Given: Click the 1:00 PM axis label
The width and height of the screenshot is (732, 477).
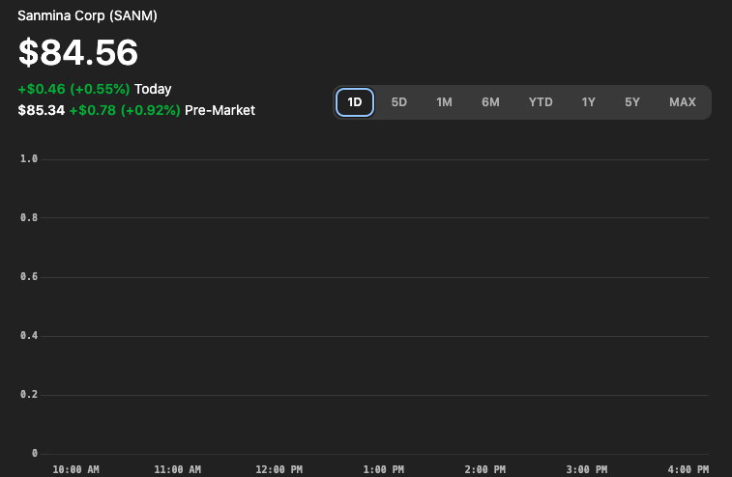Looking at the screenshot, I should tap(384, 469).
